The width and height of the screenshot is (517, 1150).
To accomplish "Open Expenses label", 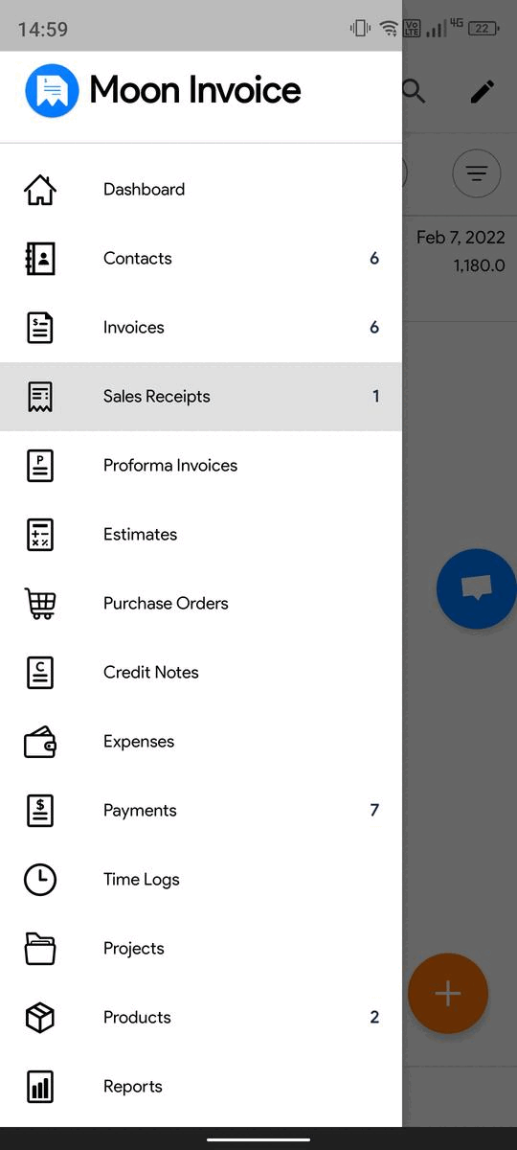I will pos(139,742).
